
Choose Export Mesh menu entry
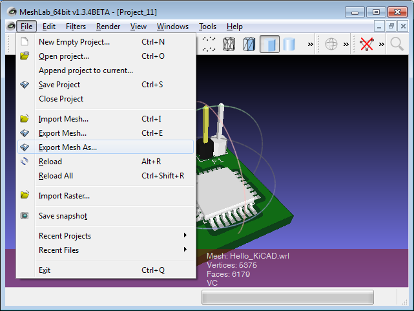106,133
